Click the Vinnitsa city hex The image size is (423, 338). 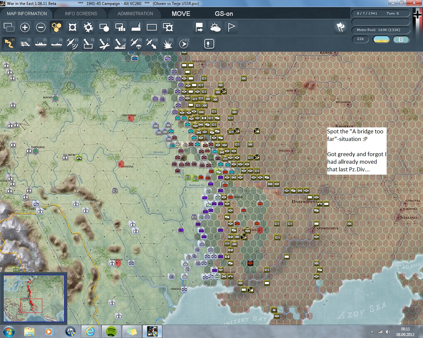point(121,164)
